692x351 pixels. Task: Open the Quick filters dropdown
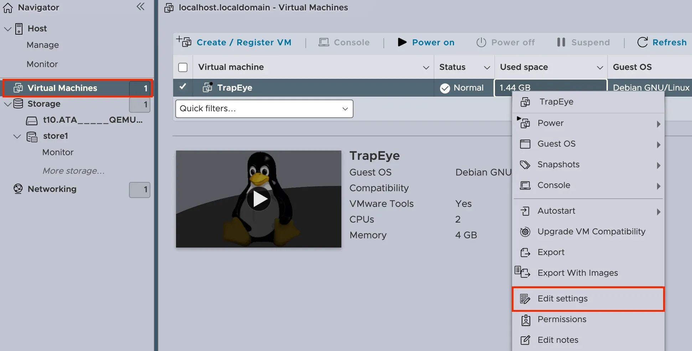tap(264, 108)
